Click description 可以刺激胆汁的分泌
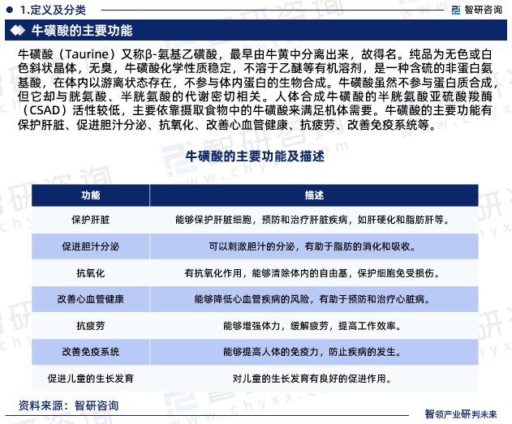The width and height of the screenshot is (512, 424). pyautogui.click(x=314, y=246)
